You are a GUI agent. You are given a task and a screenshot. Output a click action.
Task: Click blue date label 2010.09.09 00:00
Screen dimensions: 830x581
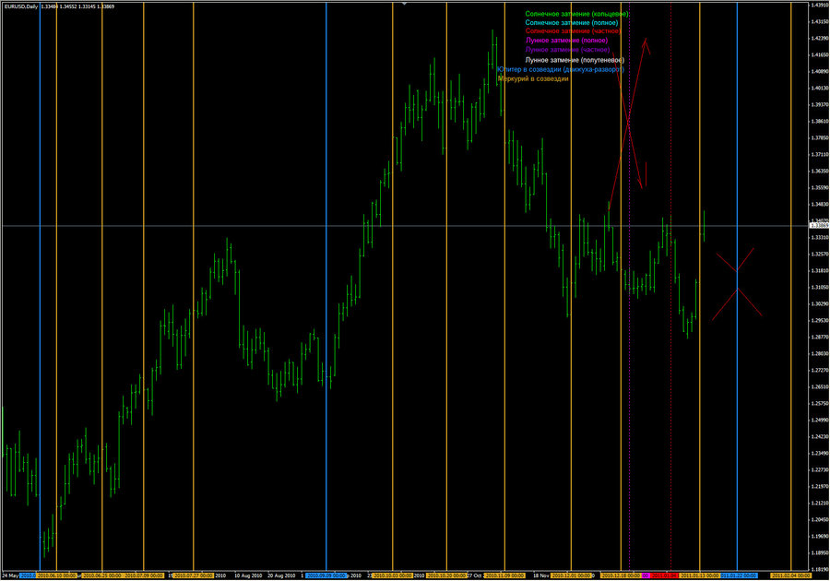pyautogui.click(x=326, y=575)
